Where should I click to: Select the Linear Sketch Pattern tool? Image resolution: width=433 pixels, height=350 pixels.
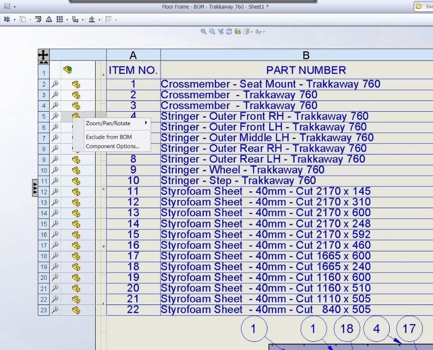pos(60,19)
